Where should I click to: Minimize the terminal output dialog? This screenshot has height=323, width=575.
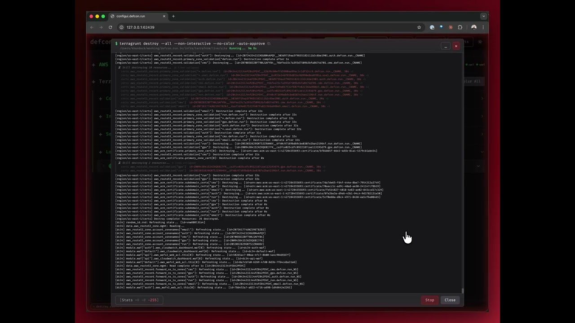pyautogui.click(x=446, y=46)
